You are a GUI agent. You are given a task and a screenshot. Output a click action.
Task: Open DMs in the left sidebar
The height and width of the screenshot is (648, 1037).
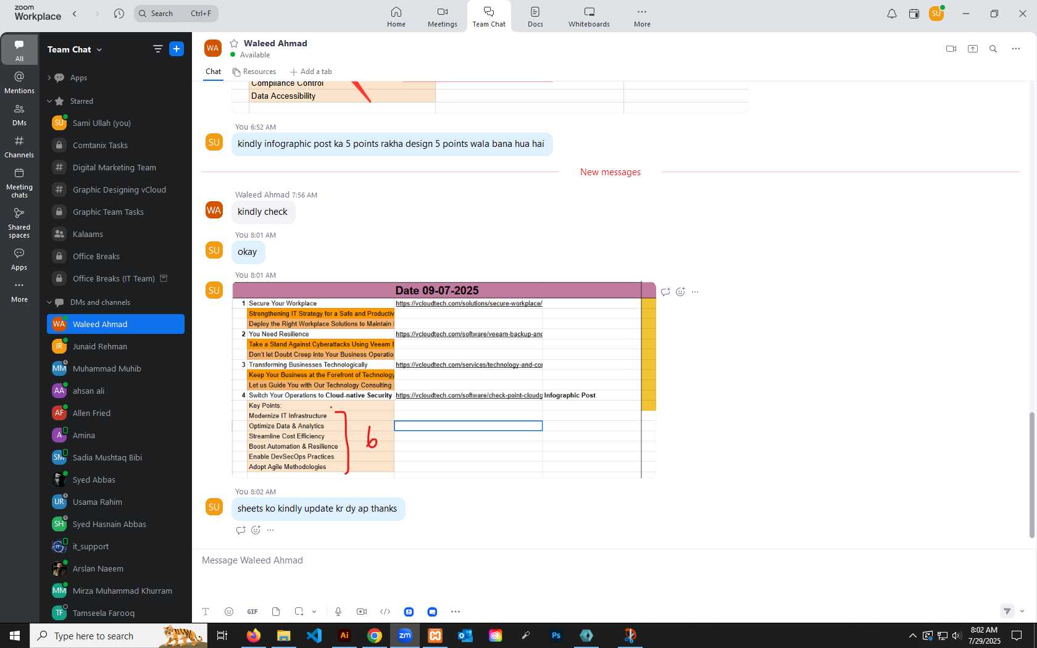click(x=19, y=114)
